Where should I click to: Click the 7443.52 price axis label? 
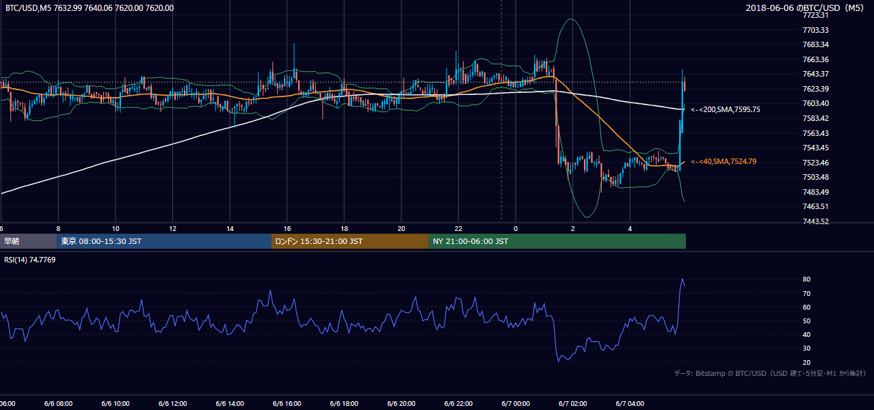coord(816,221)
